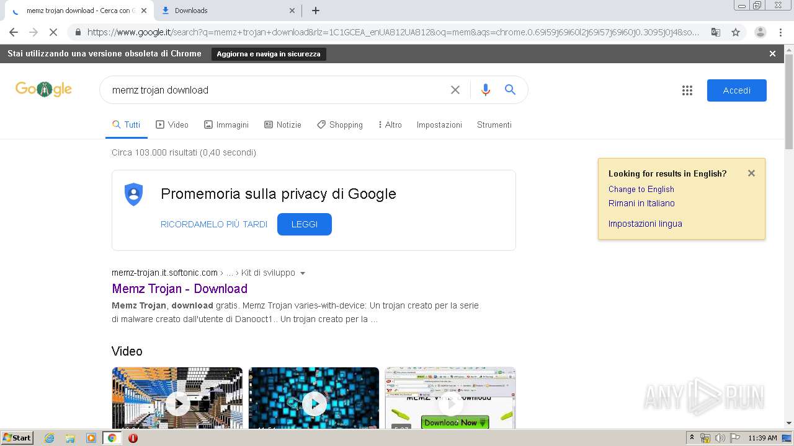Open a new tab with plus button
The image size is (794, 446).
[316, 11]
